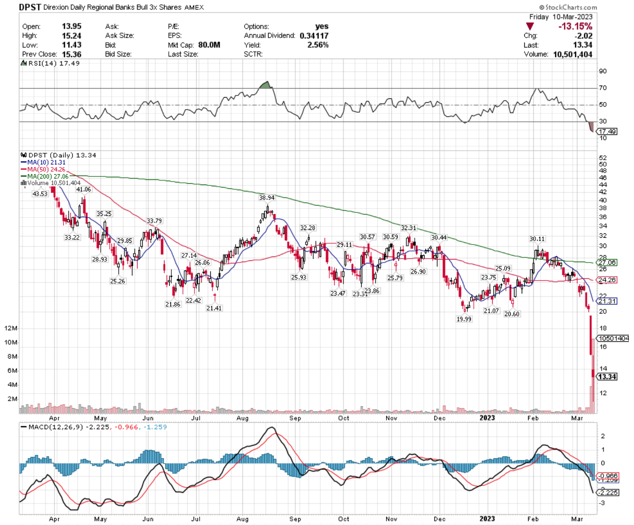
Task: Click the 43.53 price annotation
Action: coord(40,194)
